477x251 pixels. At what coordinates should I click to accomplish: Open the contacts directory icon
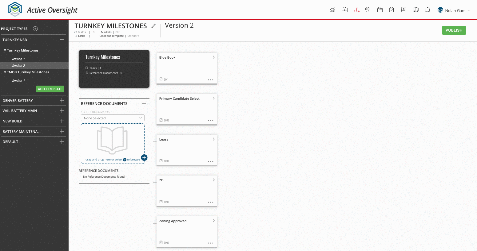click(x=403, y=10)
